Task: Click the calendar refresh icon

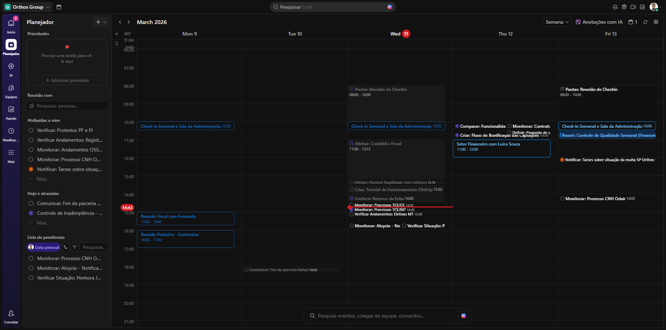Action: click(645, 22)
